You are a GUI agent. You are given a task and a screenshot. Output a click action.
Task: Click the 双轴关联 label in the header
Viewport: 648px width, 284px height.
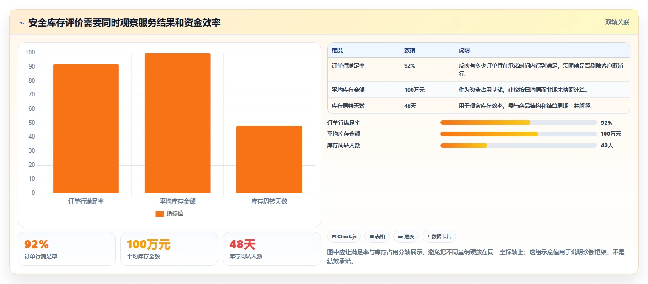[617, 22]
